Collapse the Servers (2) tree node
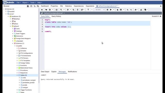Viewport: 165px width, 93px height. 4,9
